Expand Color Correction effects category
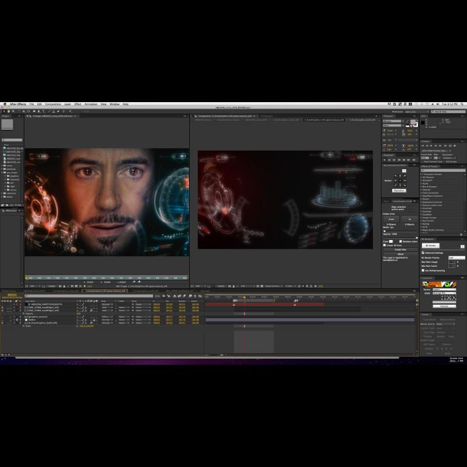Image resolution: width=467 pixels, height=467 pixels. coord(421,193)
